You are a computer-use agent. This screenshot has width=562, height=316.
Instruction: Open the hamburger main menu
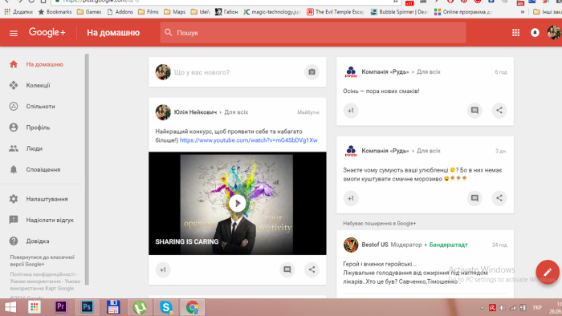14,33
